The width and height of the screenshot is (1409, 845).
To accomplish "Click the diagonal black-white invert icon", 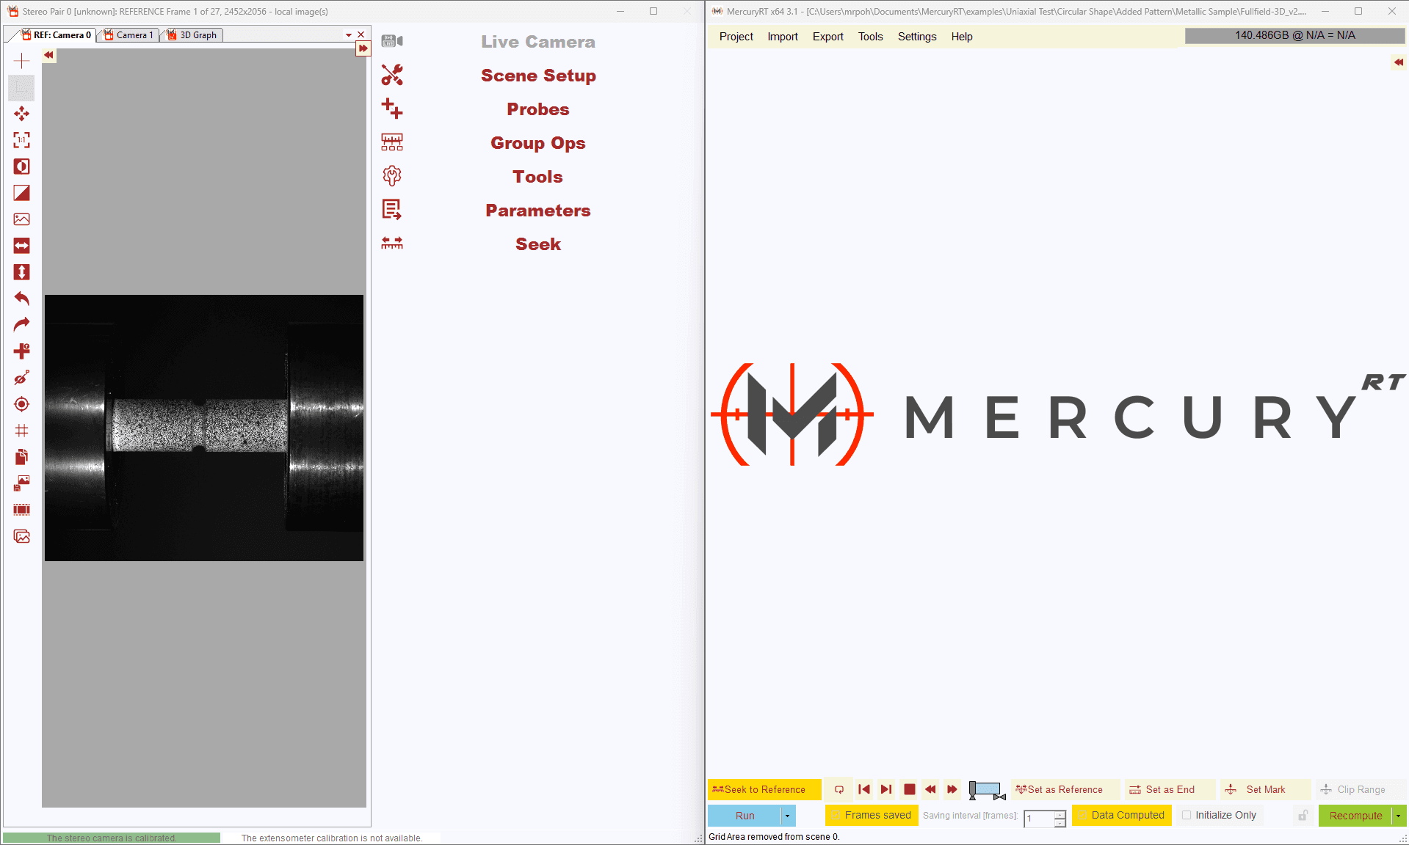I will [21, 193].
